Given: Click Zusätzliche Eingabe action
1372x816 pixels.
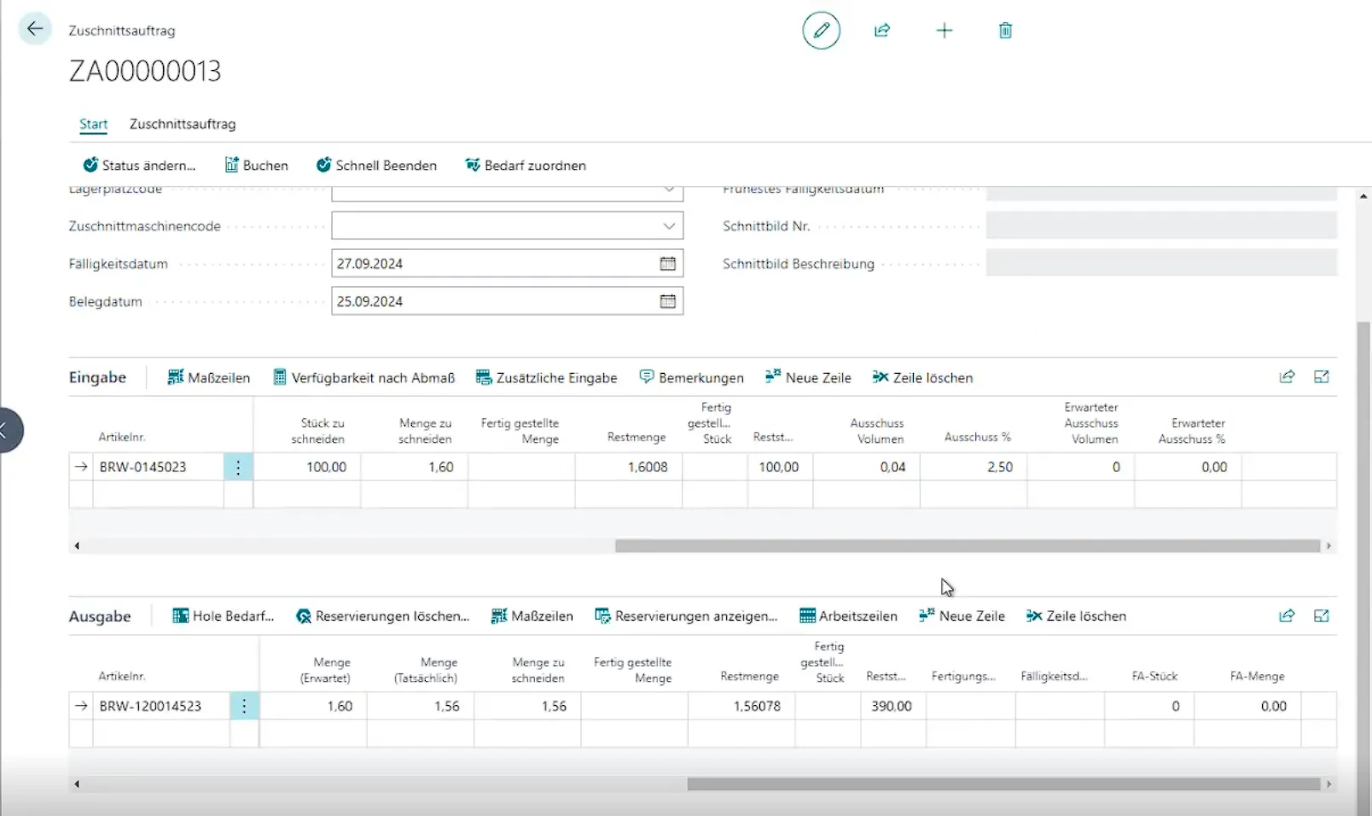Looking at the screenshot, I should [x=546, y=377].
